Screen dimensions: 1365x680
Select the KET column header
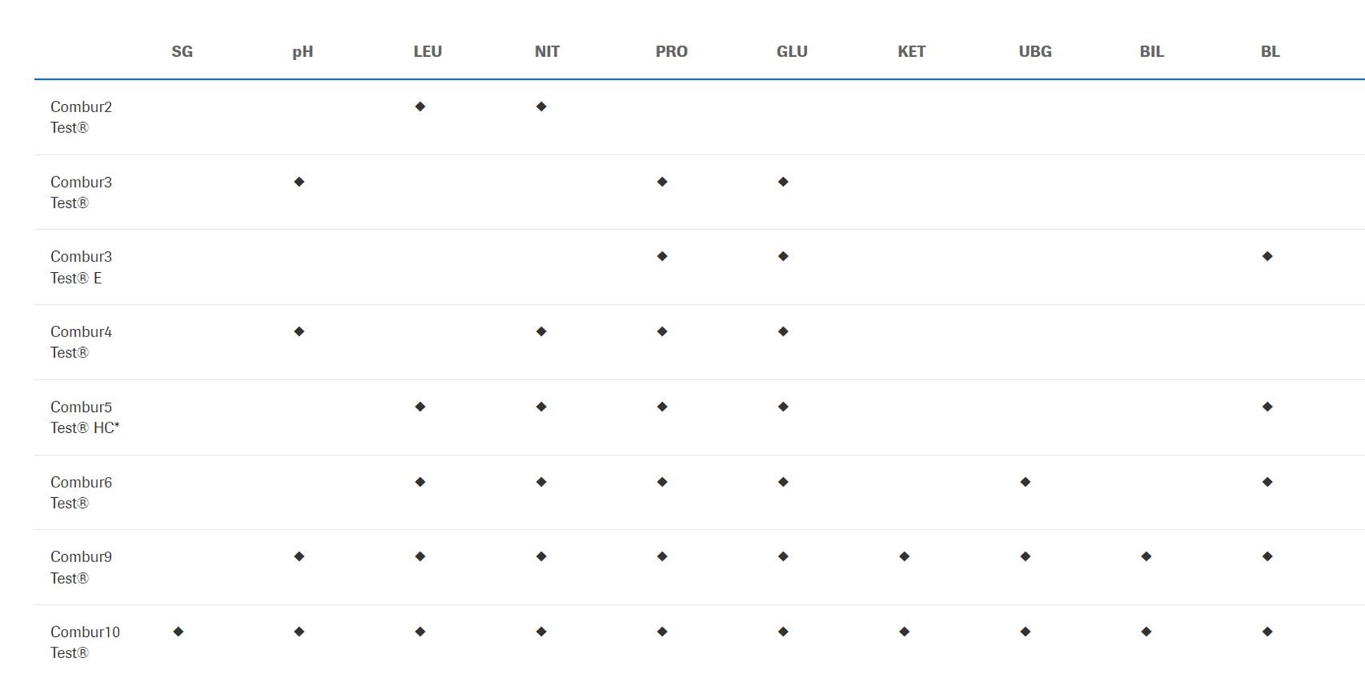(x=912, y=52)
